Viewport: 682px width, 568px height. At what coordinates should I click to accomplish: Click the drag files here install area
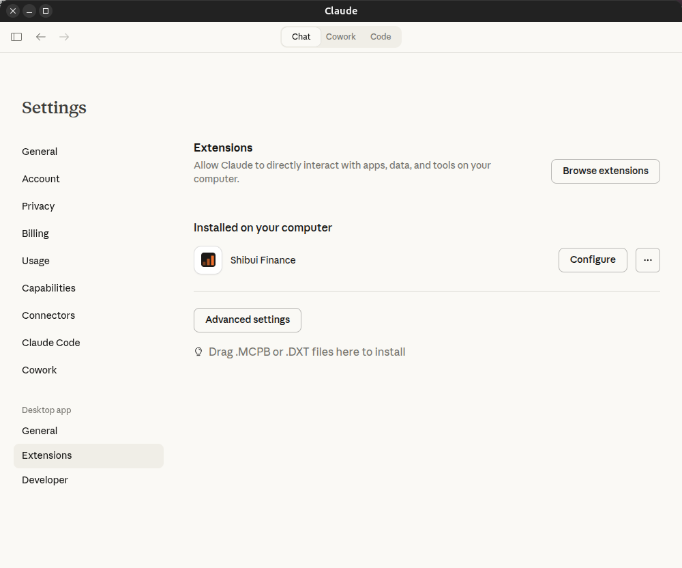[x=307, y=351]
